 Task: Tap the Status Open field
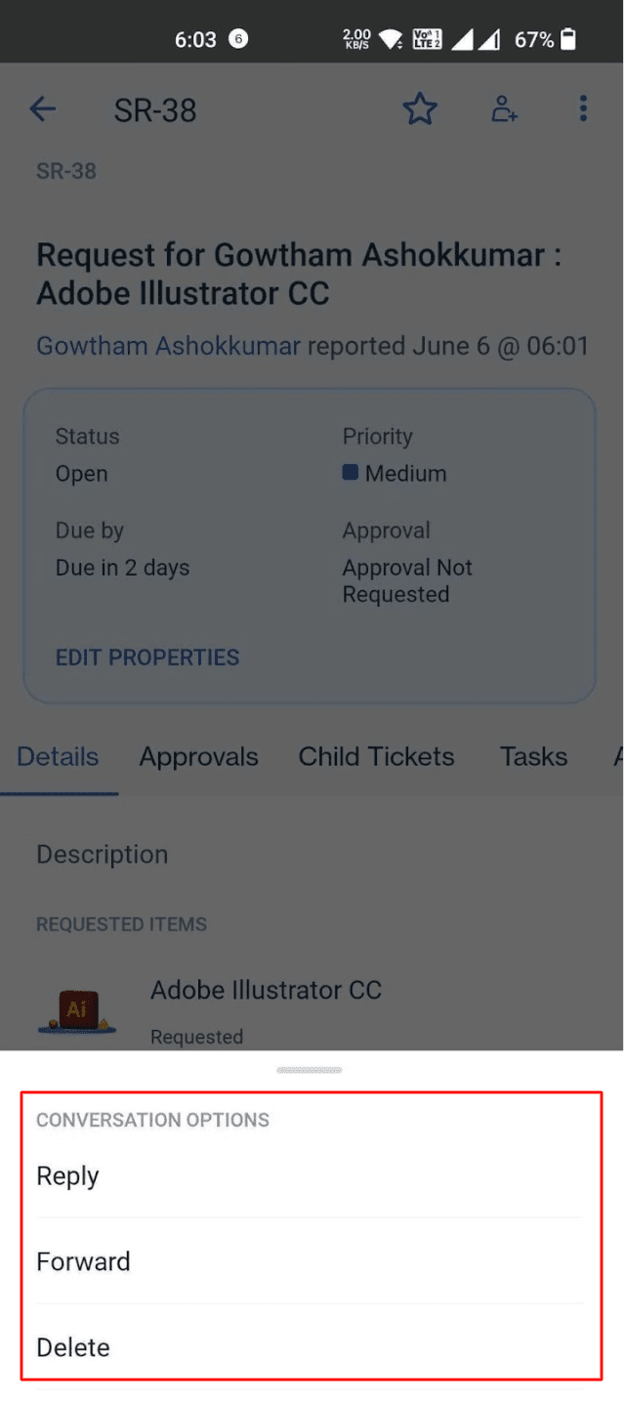(88, 455)
